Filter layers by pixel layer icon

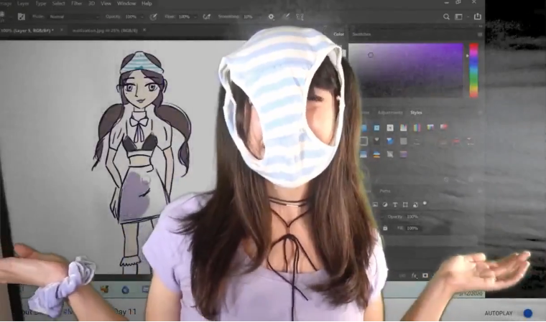point(375,204)
